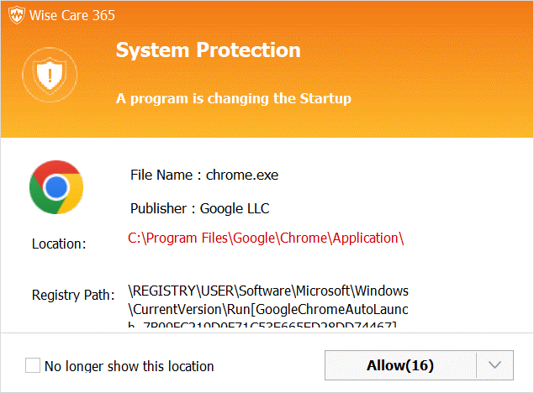Click the 'Registry Path:' label
Image resolution: width=534 pixels, height=393 pixels.
73,295
